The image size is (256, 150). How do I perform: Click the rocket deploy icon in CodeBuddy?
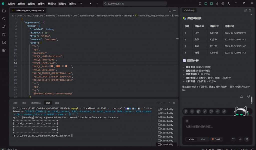[224, 111]
